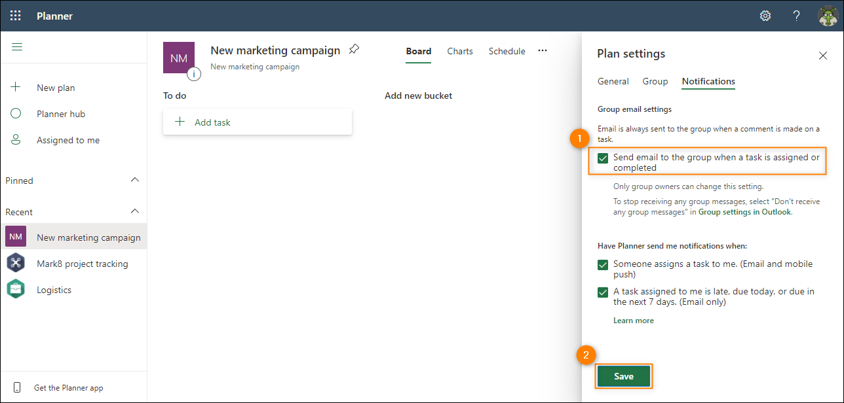This screenshot has width=844, height=403.
Task: Open New marketing campaign in Recent
Action: coord(88,237)
